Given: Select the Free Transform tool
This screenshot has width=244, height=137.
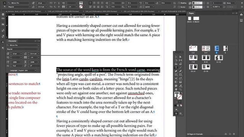Looking at the screenshot, I should coord(180,78).
